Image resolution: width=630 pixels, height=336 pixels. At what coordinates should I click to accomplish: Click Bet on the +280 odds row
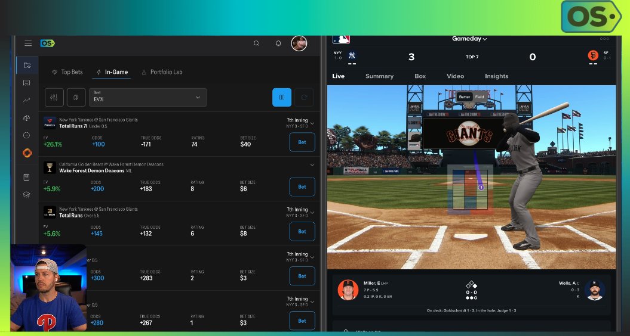coord(302,321)
